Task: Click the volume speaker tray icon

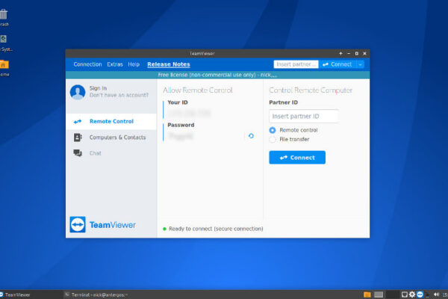Action: click(x=436, y=295)
